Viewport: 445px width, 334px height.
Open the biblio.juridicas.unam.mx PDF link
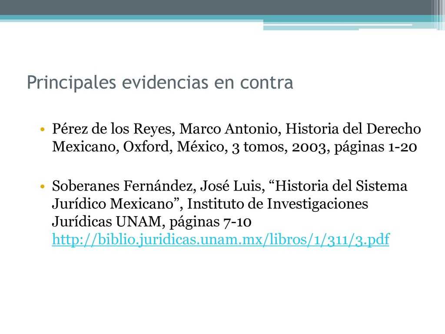[x=220, y=239]
